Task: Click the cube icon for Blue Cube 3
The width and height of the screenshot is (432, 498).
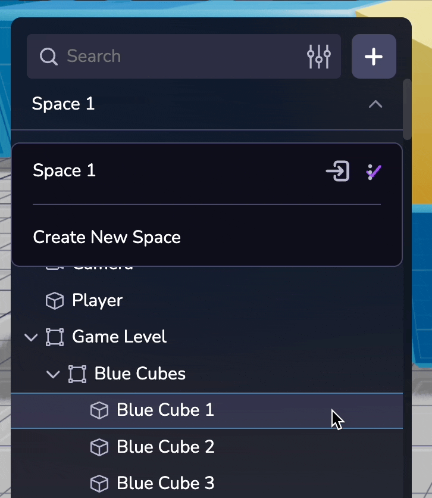Action: pos(99,483)
